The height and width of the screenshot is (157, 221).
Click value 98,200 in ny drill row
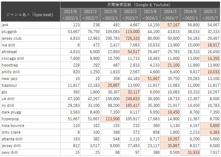pos(110,105)
